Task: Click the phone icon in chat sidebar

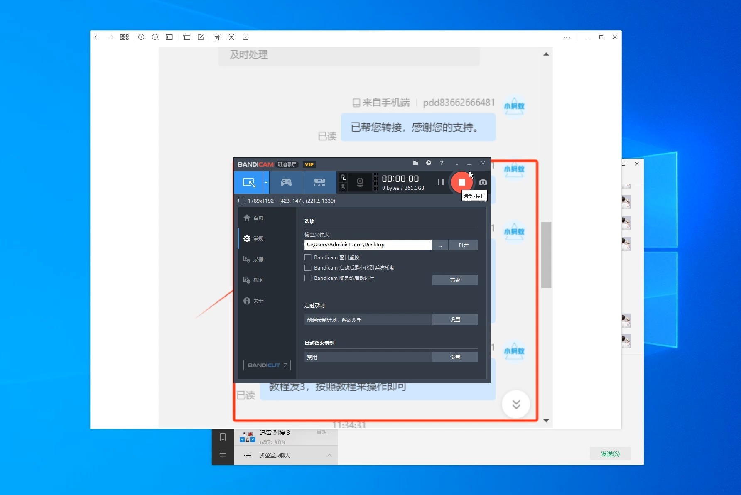Action: (223, 437)
